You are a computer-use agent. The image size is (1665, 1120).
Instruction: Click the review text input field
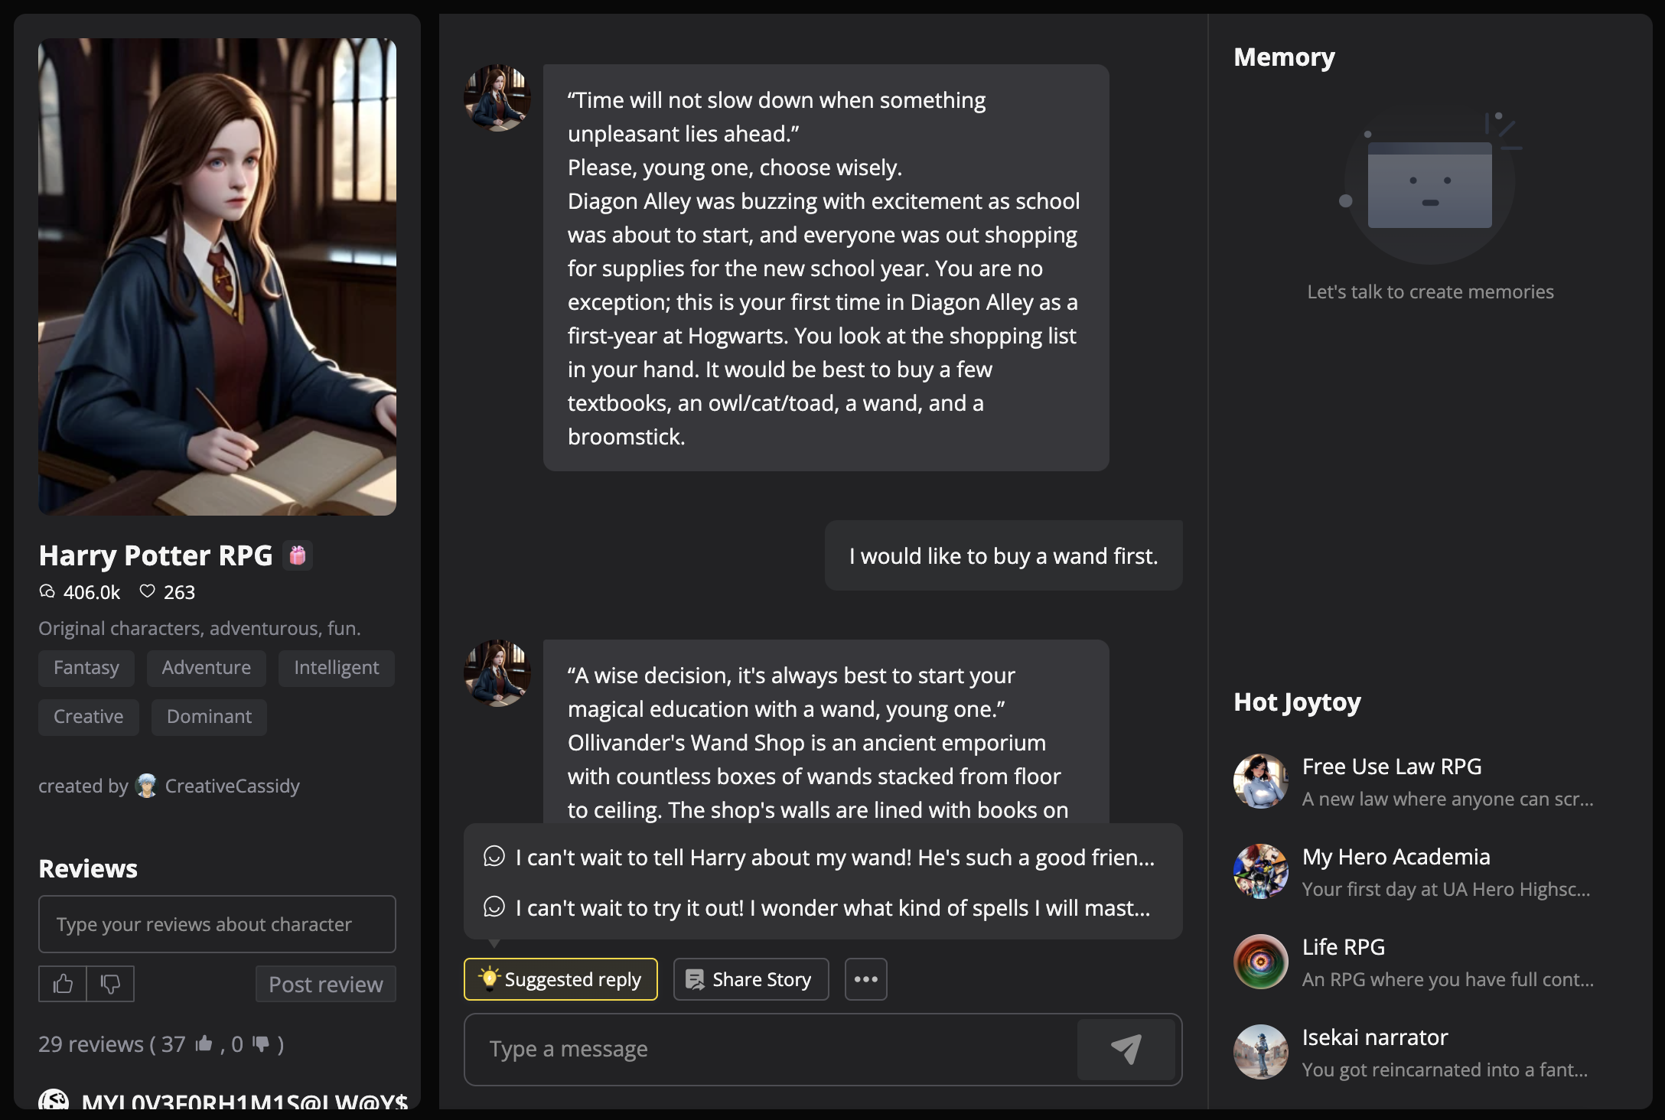point(217,924)
